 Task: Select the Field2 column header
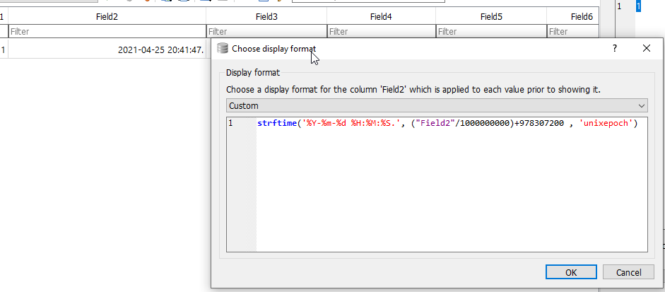click(x=107, y=17)
